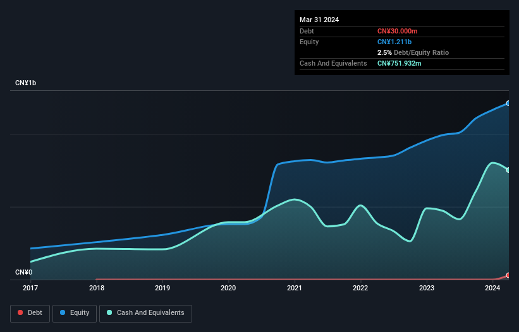The width and height of the screenshot is (519, 332).
Task: Click the 2020 axis label
Action: 228,288
